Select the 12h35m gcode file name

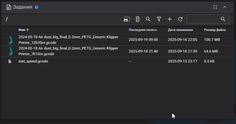pos(68,40)
